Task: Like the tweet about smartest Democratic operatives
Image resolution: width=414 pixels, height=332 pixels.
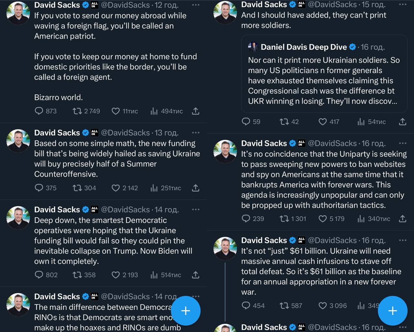Action: tap(115, 275)
